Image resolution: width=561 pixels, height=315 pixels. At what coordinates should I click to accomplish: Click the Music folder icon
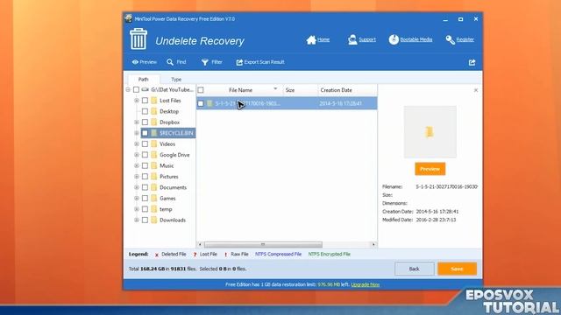[154, 165]
